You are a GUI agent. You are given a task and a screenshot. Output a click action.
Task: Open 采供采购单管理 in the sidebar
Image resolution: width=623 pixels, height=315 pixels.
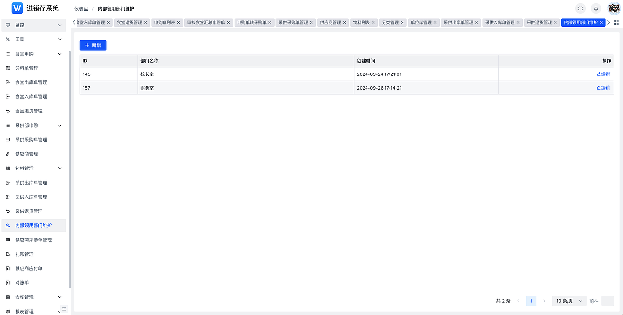tap(33, 140)
